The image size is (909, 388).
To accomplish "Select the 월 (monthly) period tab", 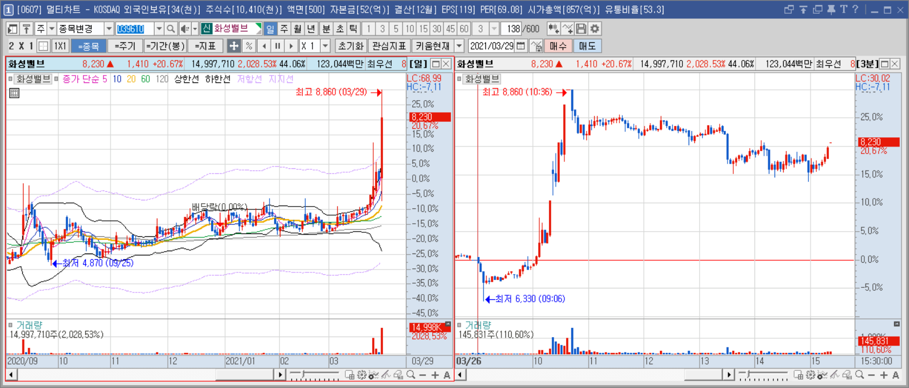I will [298, 29].
